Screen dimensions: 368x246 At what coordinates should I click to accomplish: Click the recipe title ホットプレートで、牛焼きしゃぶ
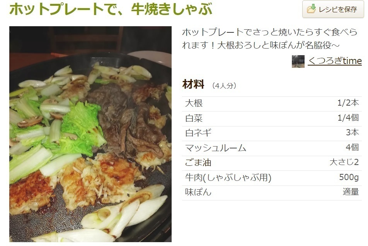coord(111,9)
